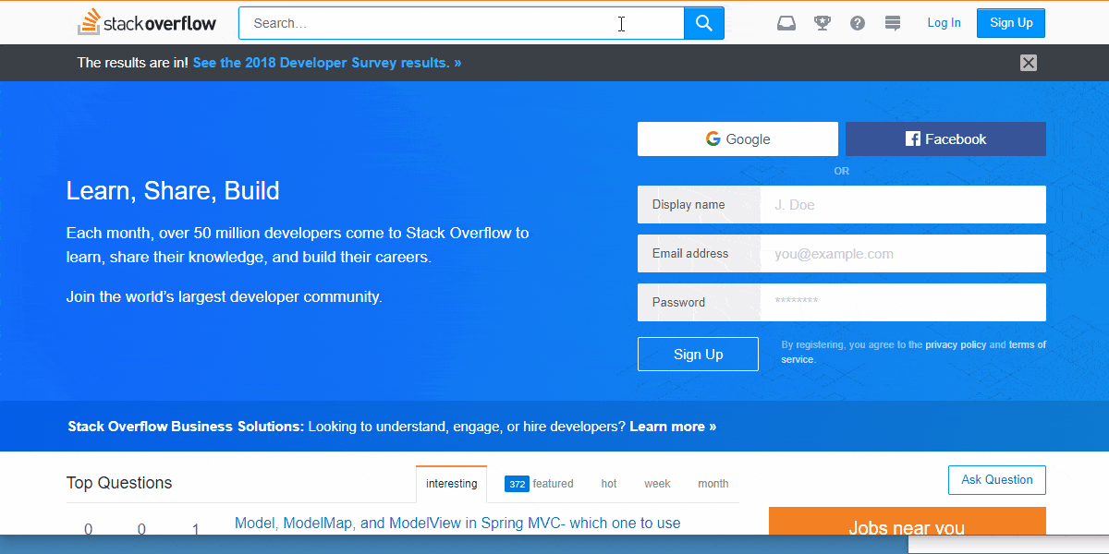
Task: Open the Stack Overflow logo home link
Action: (x=147, y=22)
